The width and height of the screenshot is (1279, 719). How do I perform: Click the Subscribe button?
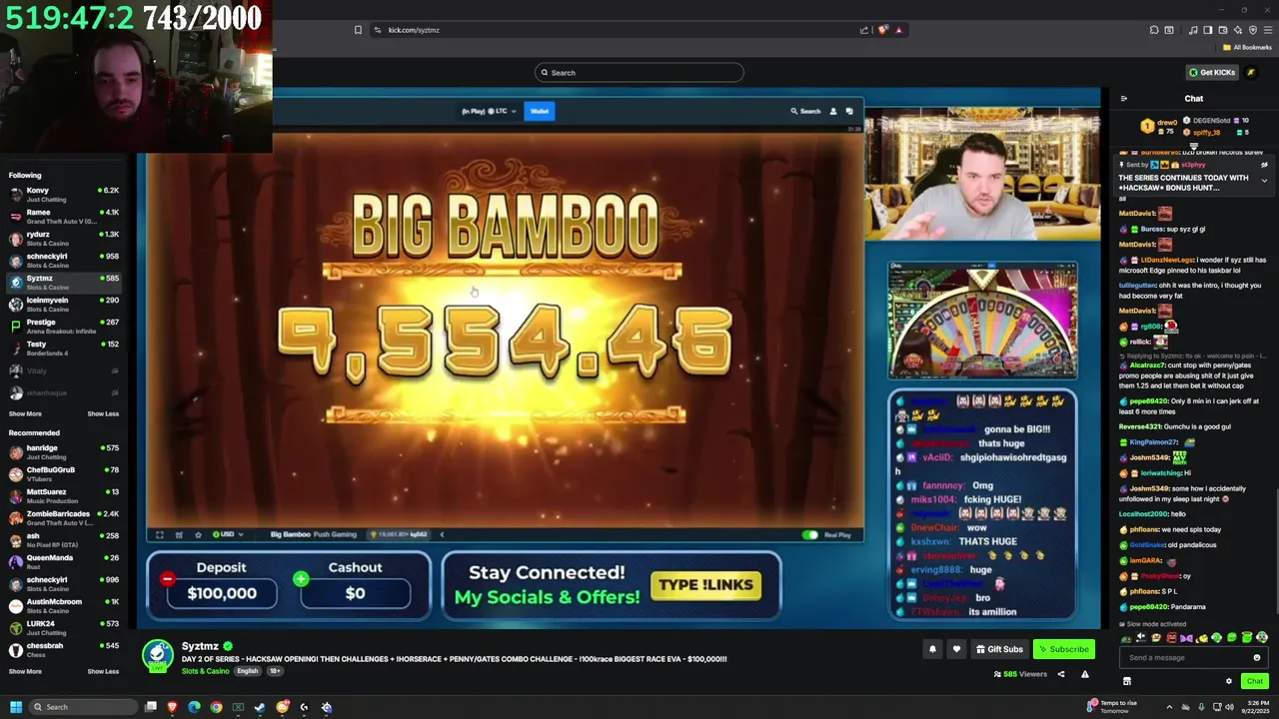pyautogui.click(x=1063, y=649)
